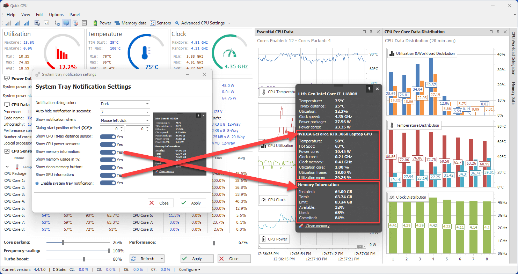The height and width of the screenshot is (274, 518).
Task: Click Close in System Tray Notification Settings
Action: (161, 203)
